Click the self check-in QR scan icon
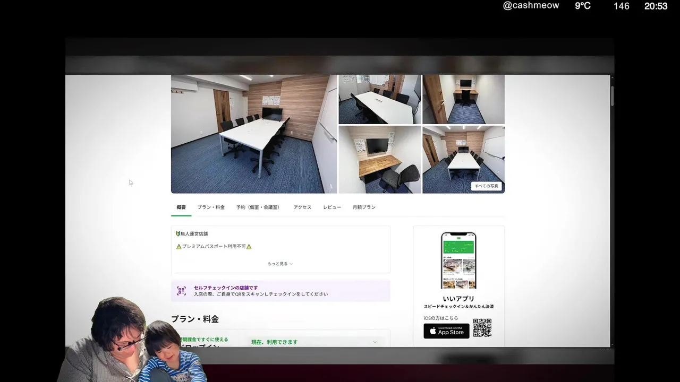The width and height of the screenshot is (680, 382). pos(181,291)
